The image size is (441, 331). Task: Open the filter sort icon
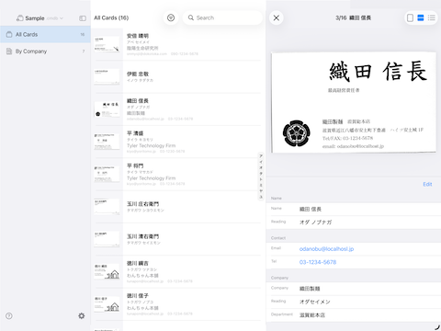[171, 17]
